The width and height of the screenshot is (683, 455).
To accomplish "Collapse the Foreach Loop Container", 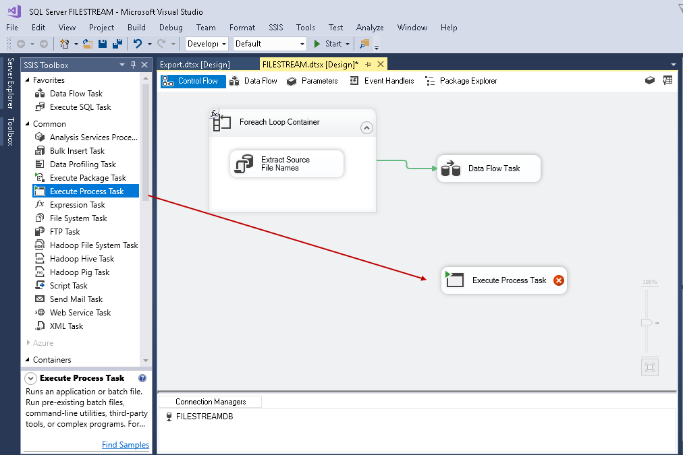I will (x=366, y=127).
